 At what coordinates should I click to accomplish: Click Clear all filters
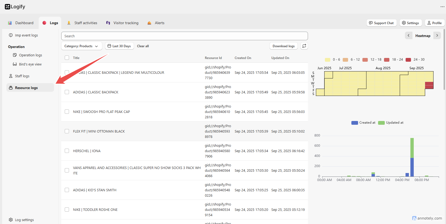[x=143, y=46]
